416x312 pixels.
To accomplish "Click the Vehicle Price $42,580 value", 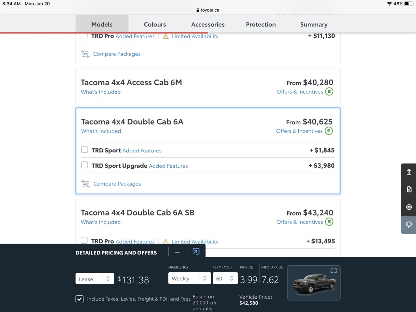I will click(x=249, y=303).
